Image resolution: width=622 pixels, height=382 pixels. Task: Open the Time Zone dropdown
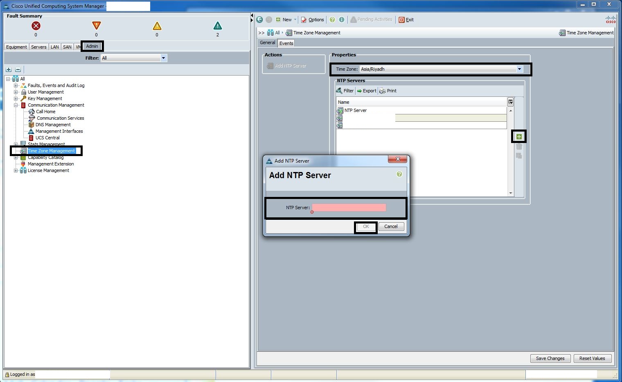point(519,69)
